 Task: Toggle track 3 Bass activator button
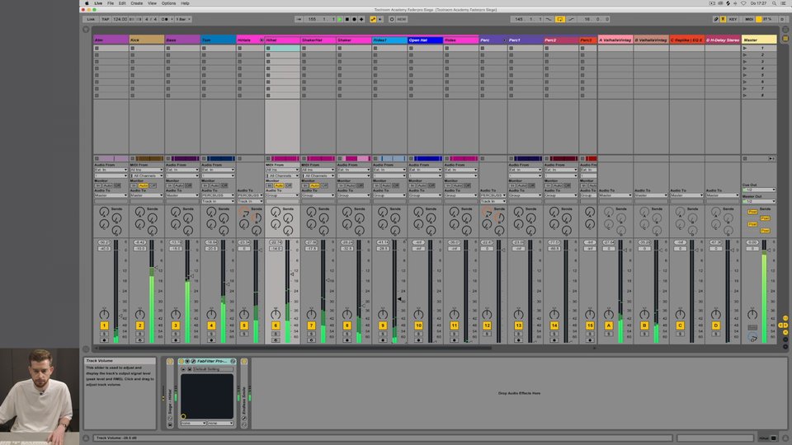coord(176,326)
